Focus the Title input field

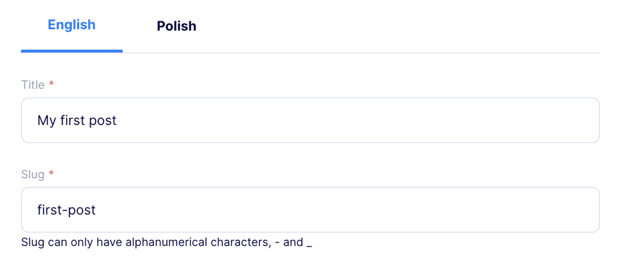(x=311, y=120)
